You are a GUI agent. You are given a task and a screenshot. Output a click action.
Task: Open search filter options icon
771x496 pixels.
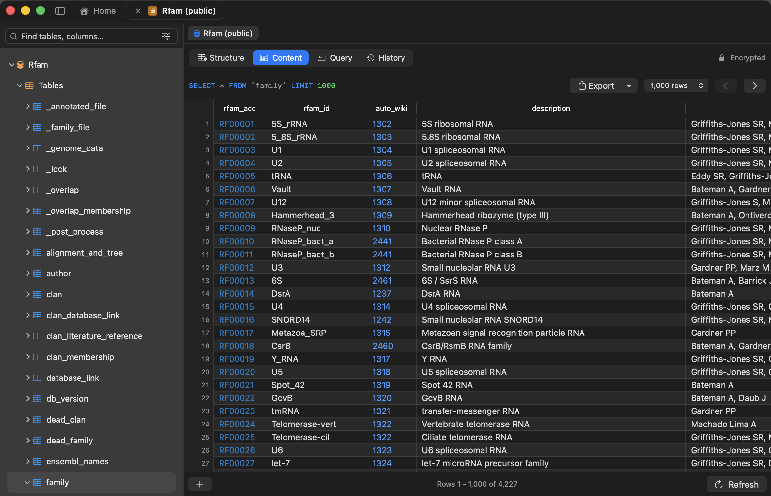[x=166, y=36]
